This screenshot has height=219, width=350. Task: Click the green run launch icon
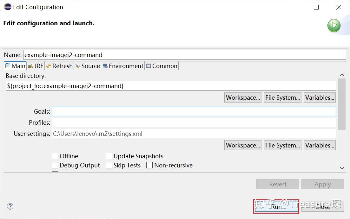(x=334, y=26)
